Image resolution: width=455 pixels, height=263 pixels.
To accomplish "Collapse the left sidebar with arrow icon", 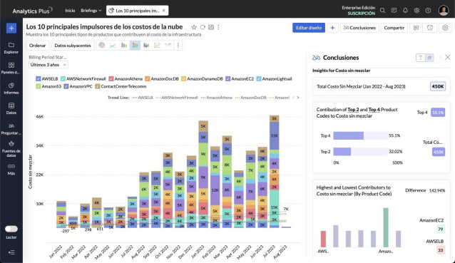I will coord(11,252).
